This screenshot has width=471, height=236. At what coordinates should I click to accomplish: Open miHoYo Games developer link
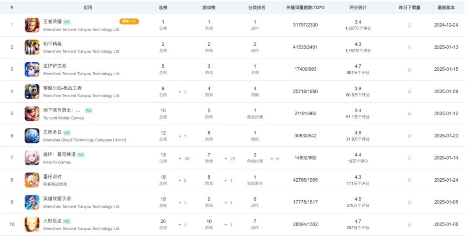[x=57, y=162]
